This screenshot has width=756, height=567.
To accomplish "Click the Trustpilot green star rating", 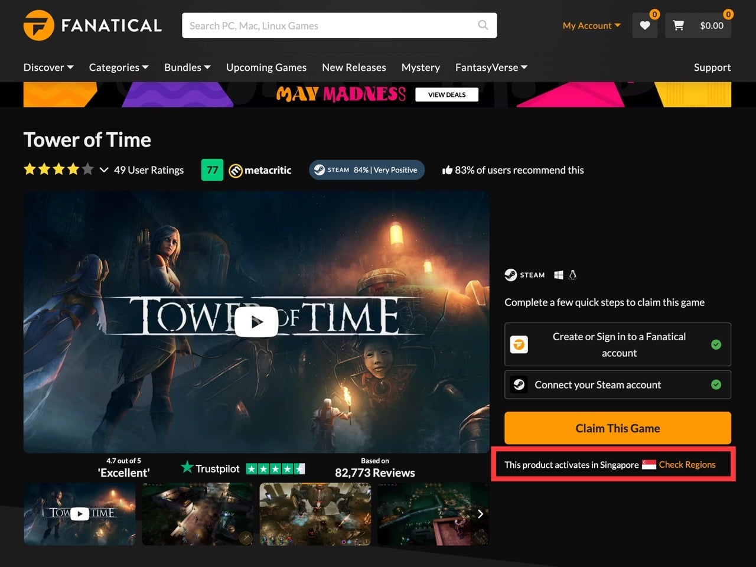I will (x=275, y=469).
